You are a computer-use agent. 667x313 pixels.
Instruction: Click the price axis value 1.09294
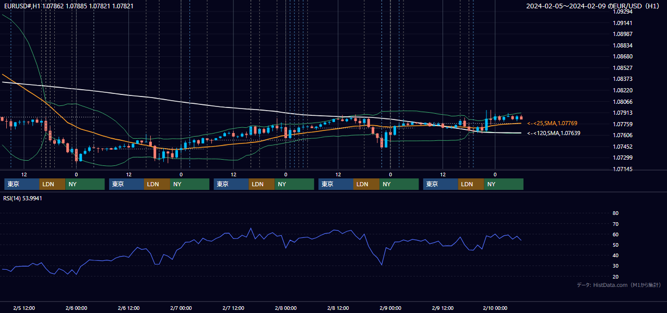click(x=623, y=11)
